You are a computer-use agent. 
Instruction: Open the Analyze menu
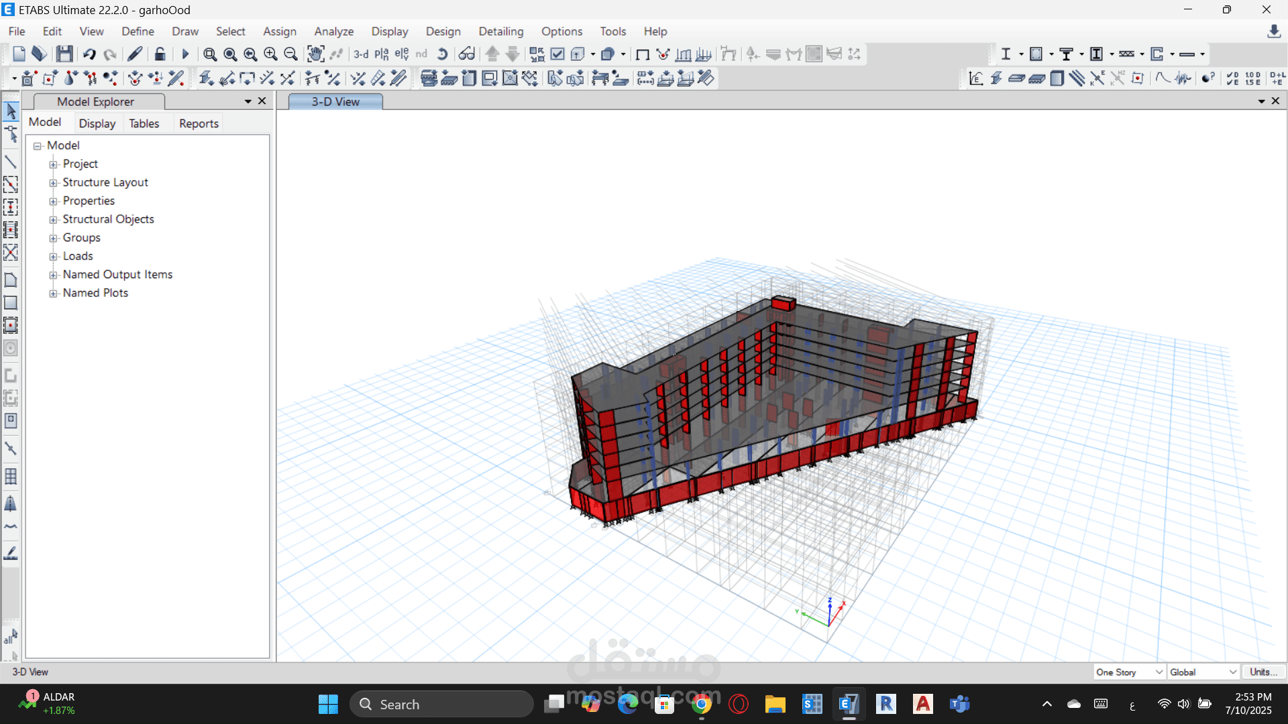pos(334,32)
